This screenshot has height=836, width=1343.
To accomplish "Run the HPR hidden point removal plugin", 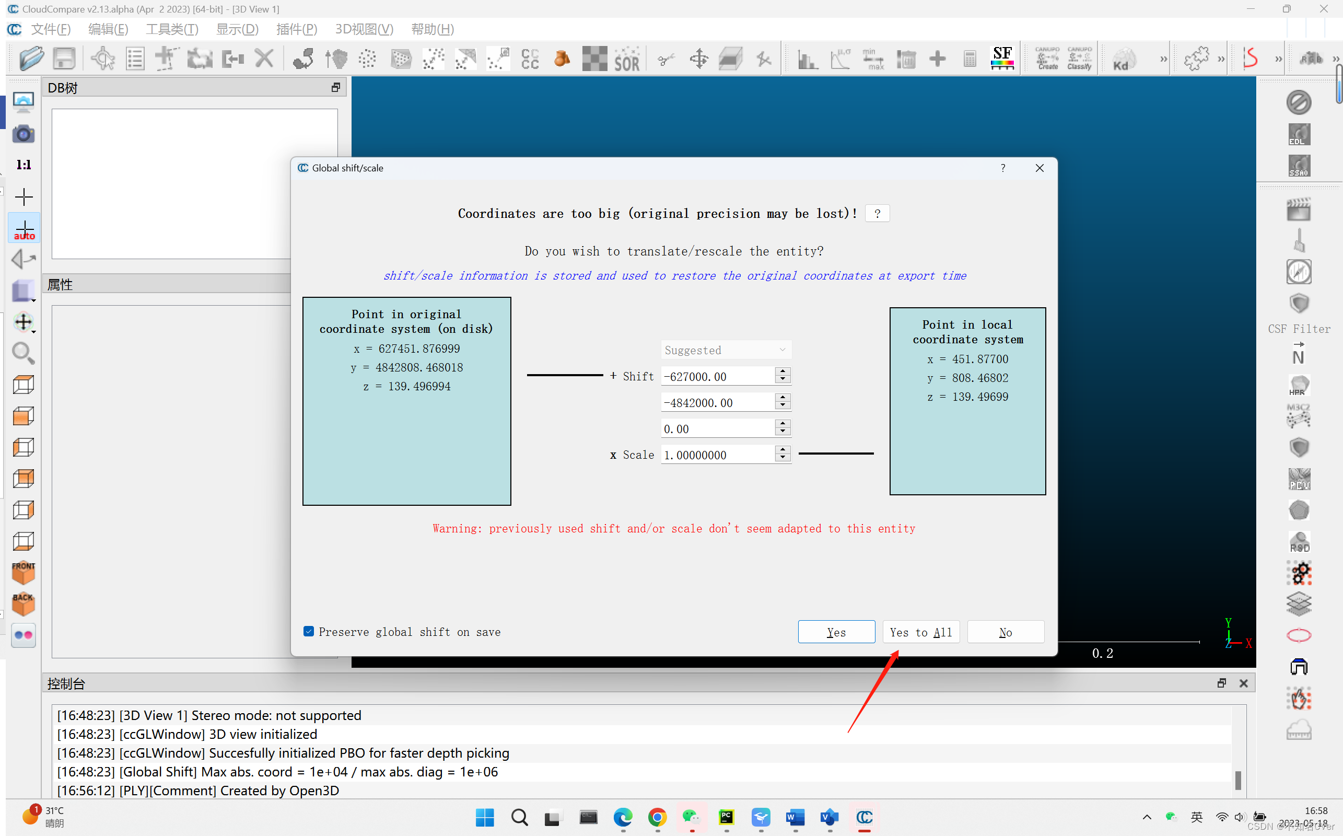I will tap(1299, 385).
